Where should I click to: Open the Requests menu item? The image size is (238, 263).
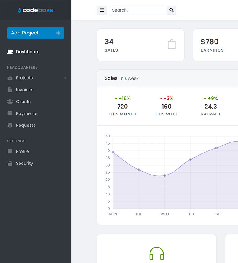pyautogui.click(x=26, y=125)
